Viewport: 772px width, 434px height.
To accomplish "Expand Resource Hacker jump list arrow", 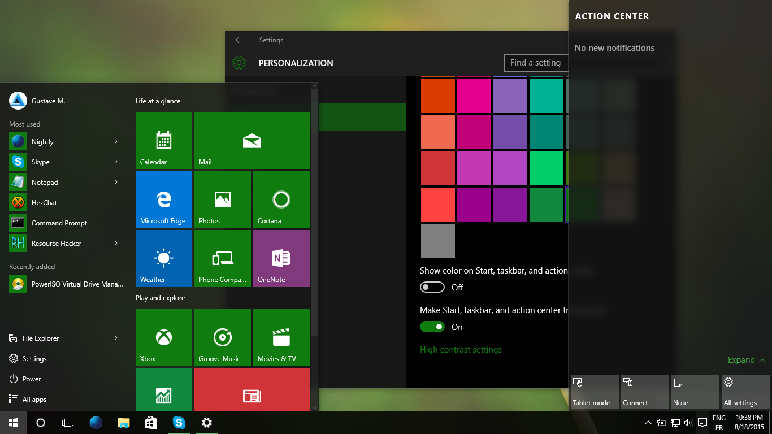I will pos(116,243).
